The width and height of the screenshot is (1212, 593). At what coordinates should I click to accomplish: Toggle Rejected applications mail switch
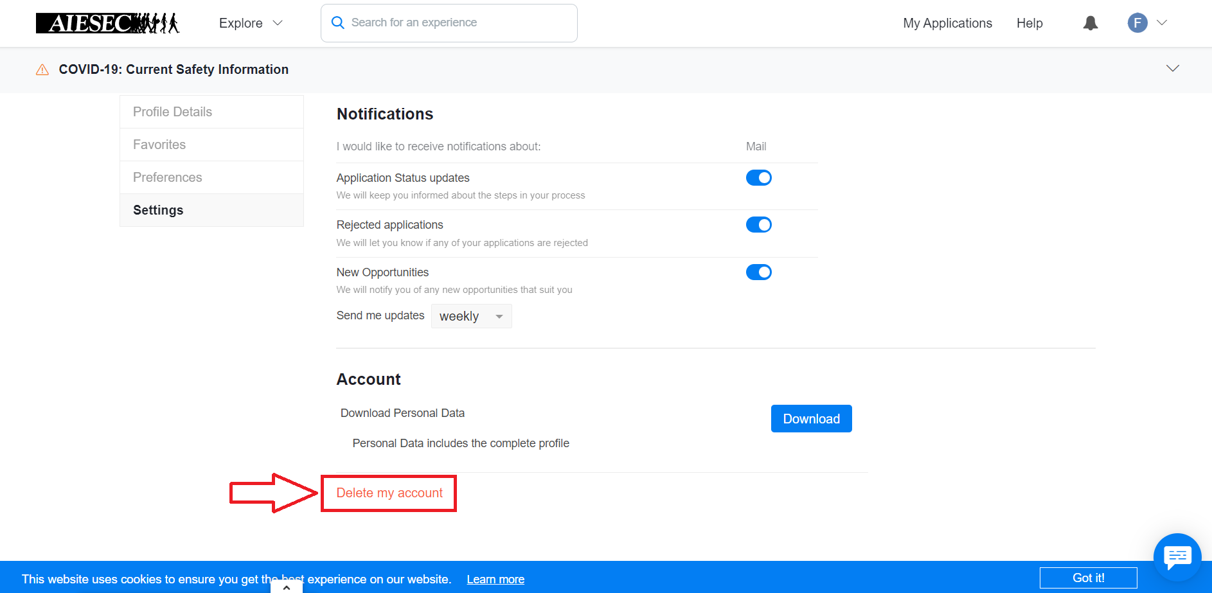759,225
